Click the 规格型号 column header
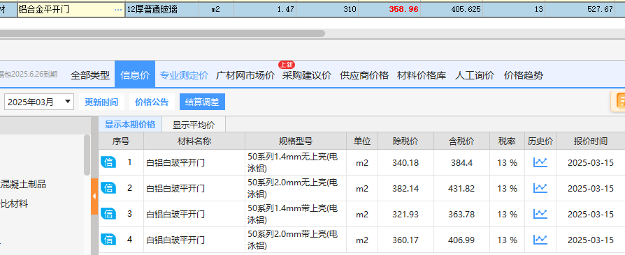 tap(295, 141)
